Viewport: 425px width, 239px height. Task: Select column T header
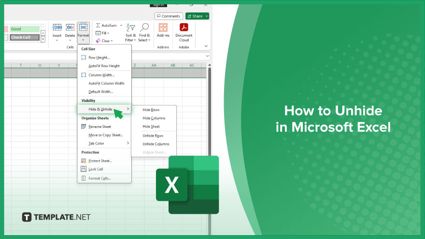point(21,65)
